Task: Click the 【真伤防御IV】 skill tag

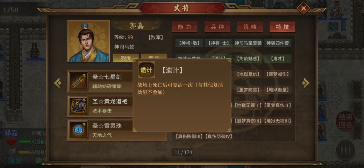Action: tap(218, 136)
